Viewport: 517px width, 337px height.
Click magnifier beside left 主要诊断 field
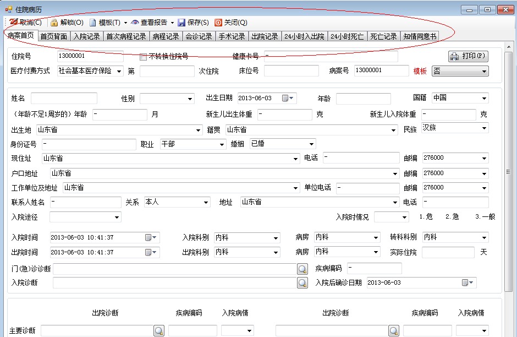pyautogui.click(x=159, y=331)
